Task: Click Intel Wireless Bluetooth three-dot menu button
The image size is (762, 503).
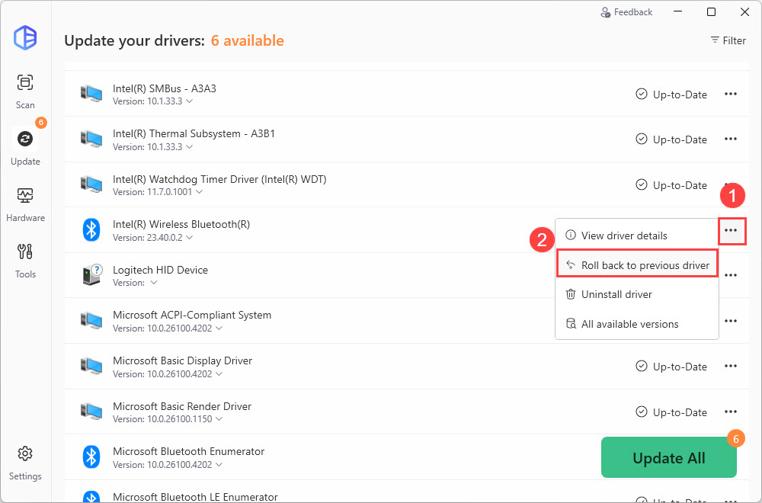Action: click(731, 230)
